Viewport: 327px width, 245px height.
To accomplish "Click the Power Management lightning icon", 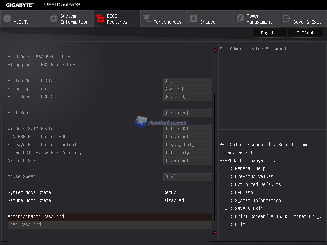I will 240,19.
